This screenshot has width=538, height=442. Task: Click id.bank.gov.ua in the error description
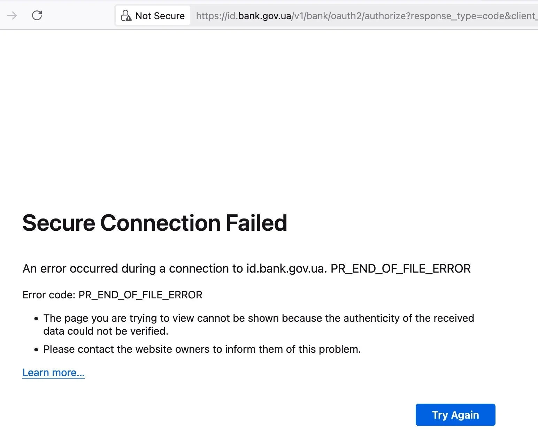(285, 269)
